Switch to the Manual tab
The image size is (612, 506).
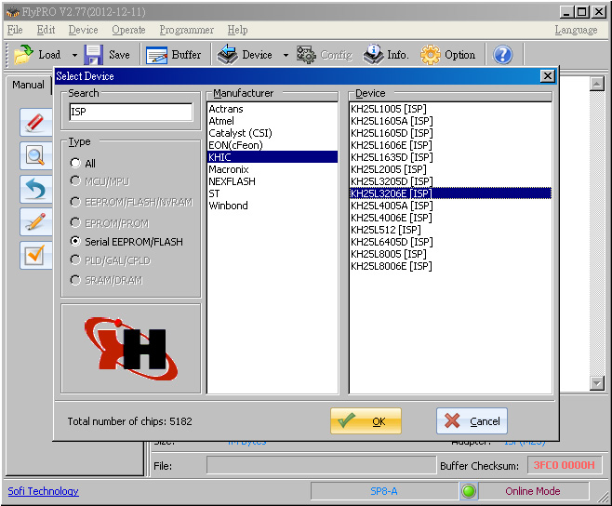(28, 85)
